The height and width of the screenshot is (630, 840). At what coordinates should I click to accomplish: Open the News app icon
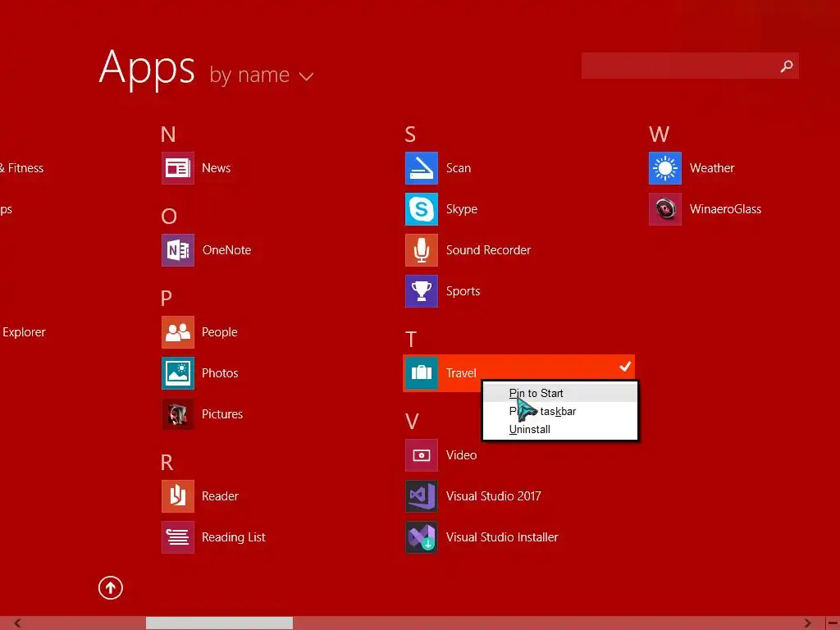[x=178, y=168]
